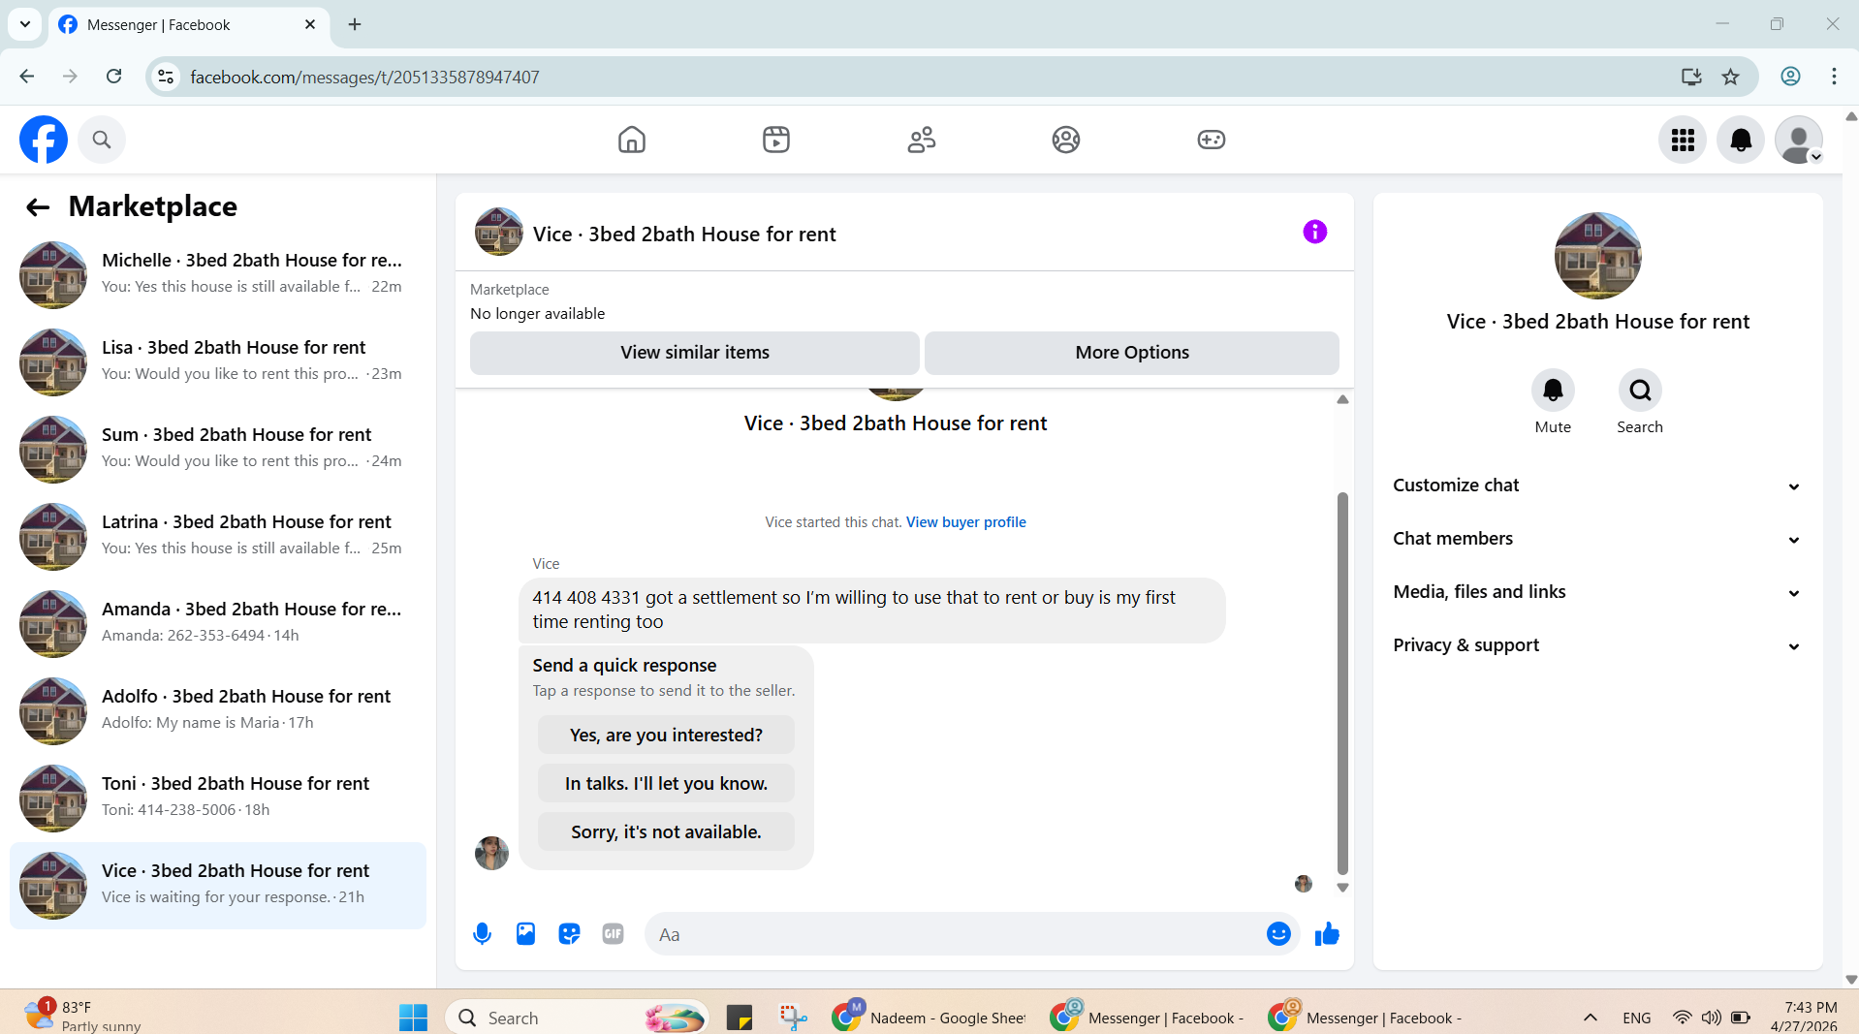This screenshot has width=1859, height=1034.
Task: Send quick reply 'Sorry, it's not available.'
Action: [666, 832]
